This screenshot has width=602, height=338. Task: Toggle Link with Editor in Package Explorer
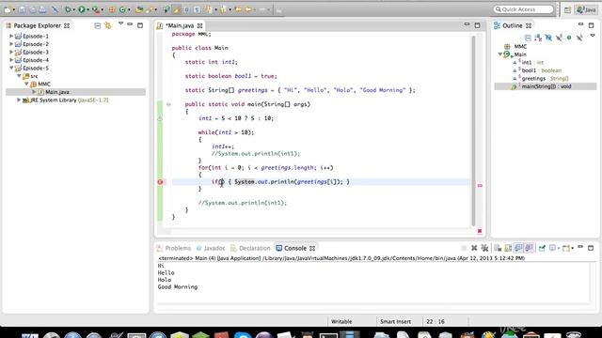pyautogui.click(x=108, y=25)
